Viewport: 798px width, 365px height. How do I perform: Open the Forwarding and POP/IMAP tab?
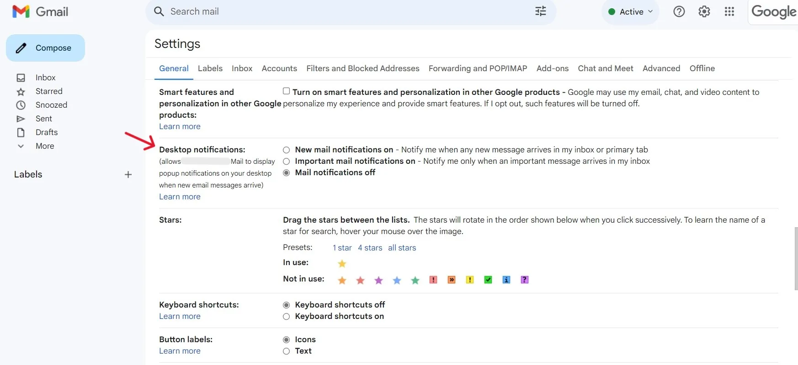pos(478,68)
